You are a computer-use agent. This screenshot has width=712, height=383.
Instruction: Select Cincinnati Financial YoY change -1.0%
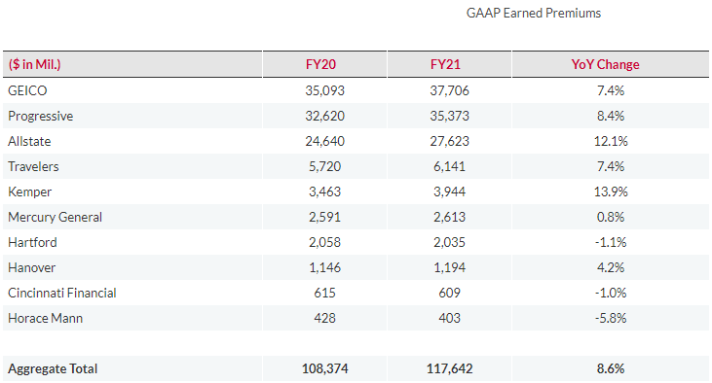click(x=611, y=294)
